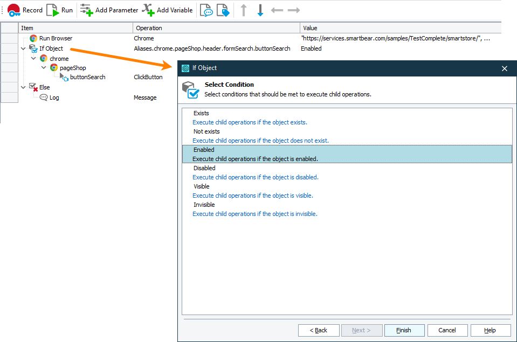Click the Run Browser URL value cell
517x342 pixels.
coord(395,38)
